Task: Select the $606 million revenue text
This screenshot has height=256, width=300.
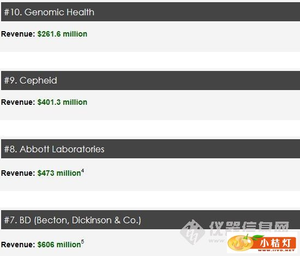Action: click(x=59, y=245)
